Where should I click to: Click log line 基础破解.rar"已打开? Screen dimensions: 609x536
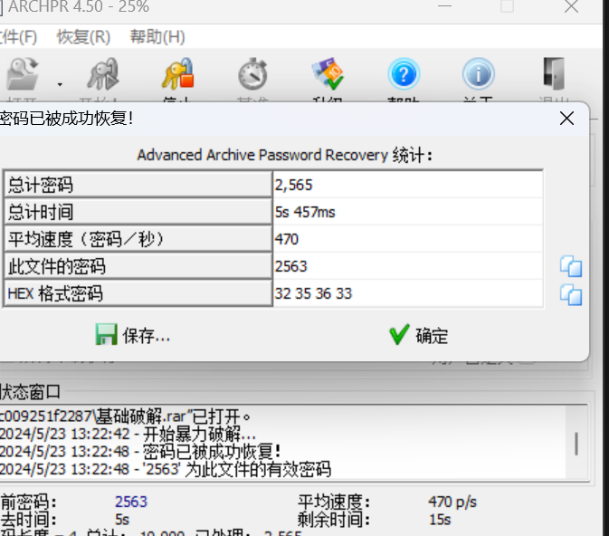coord(125,416)
